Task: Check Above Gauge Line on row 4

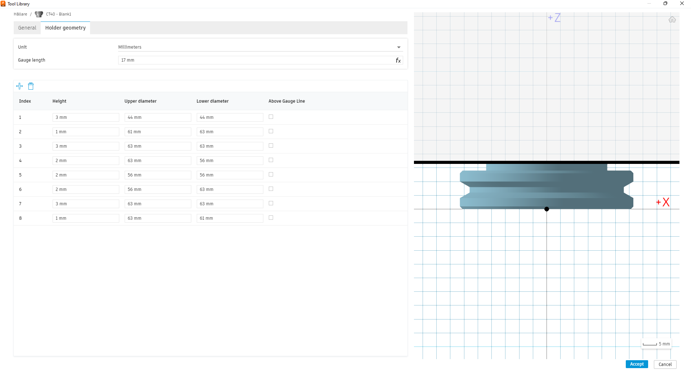Action: point(271,160)
